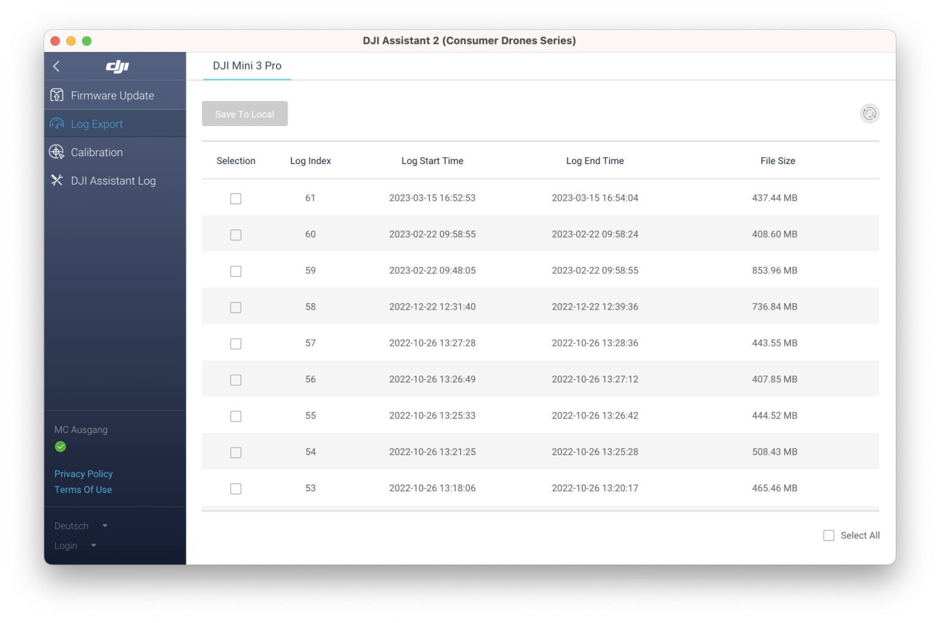Open the Terms Of Use link
This screenshot has height=623, width=940.
(83, 490)
